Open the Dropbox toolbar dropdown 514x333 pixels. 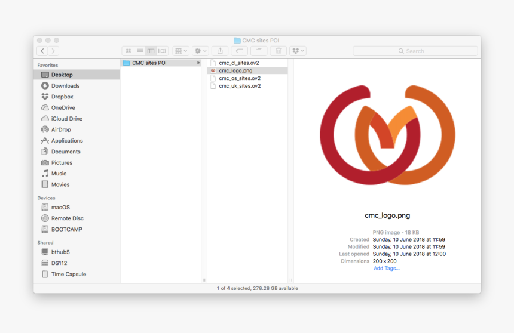[298, 51]
